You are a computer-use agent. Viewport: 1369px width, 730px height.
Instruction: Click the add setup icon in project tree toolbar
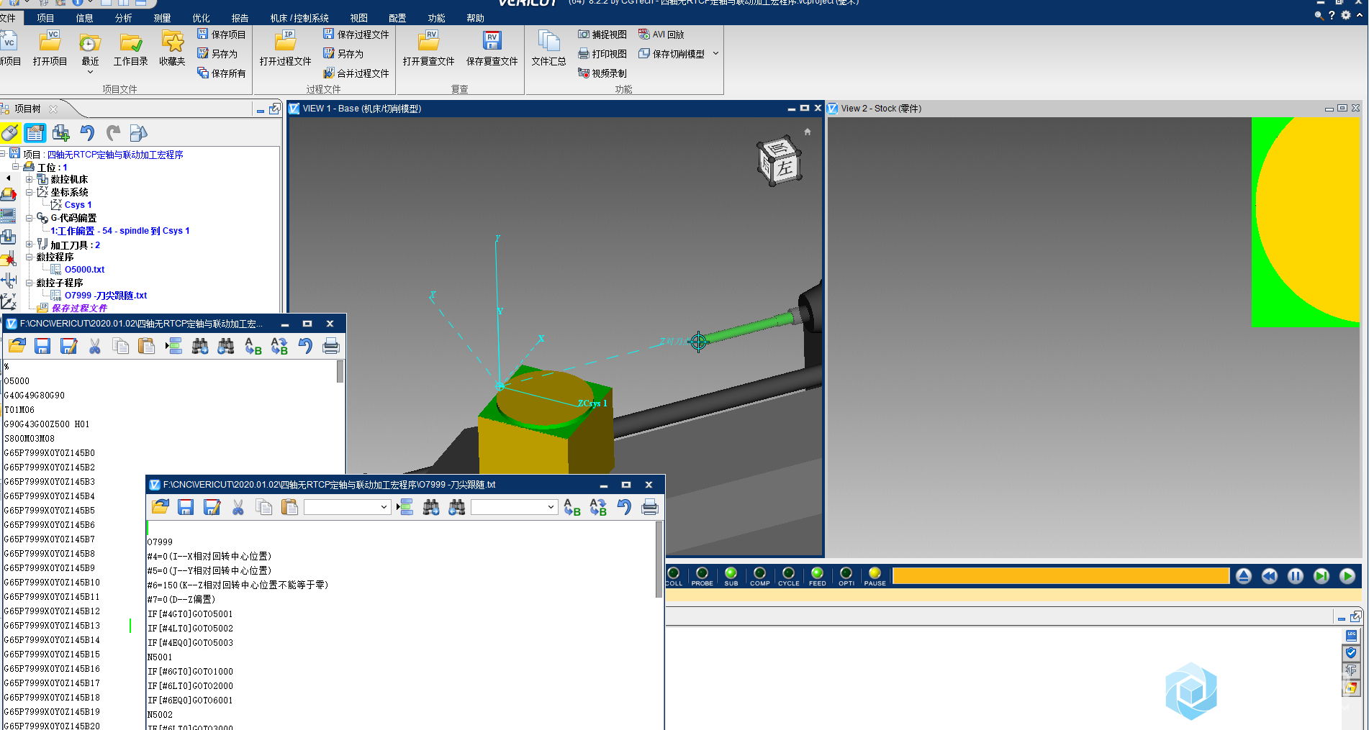61,133
